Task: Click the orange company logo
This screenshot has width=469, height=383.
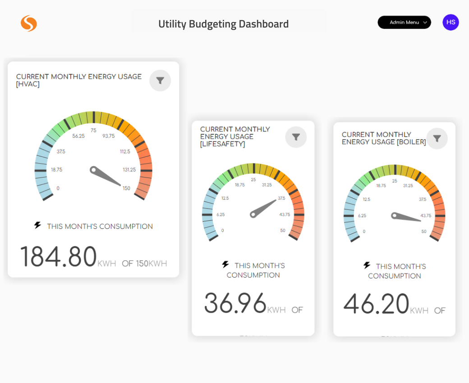Action: coord(28,22)
